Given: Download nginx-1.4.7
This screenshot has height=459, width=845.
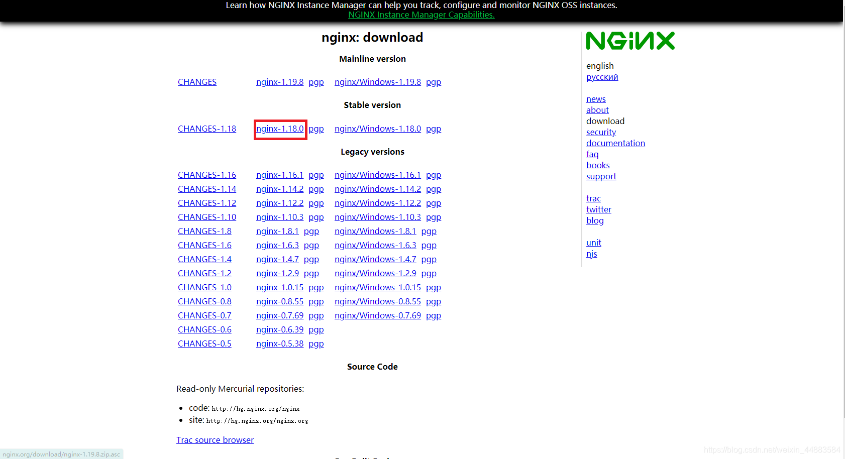Looking at the screenshot, I should (277, 259).
